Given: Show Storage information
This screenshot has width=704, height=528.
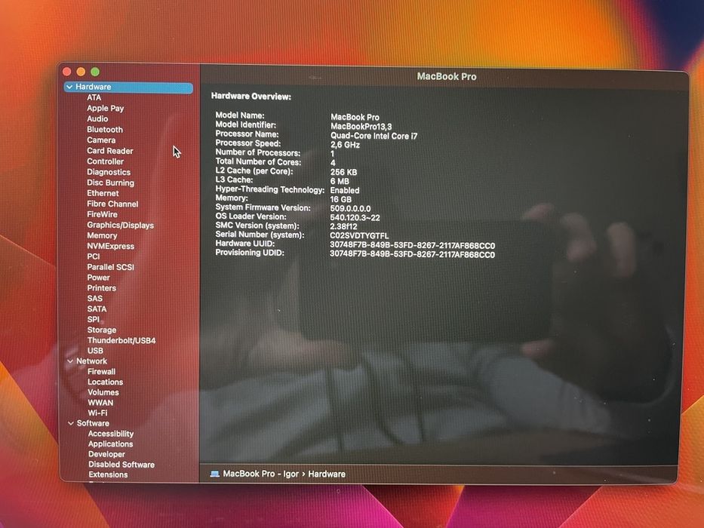Looking at the screenshot, I should pos(101,330).
